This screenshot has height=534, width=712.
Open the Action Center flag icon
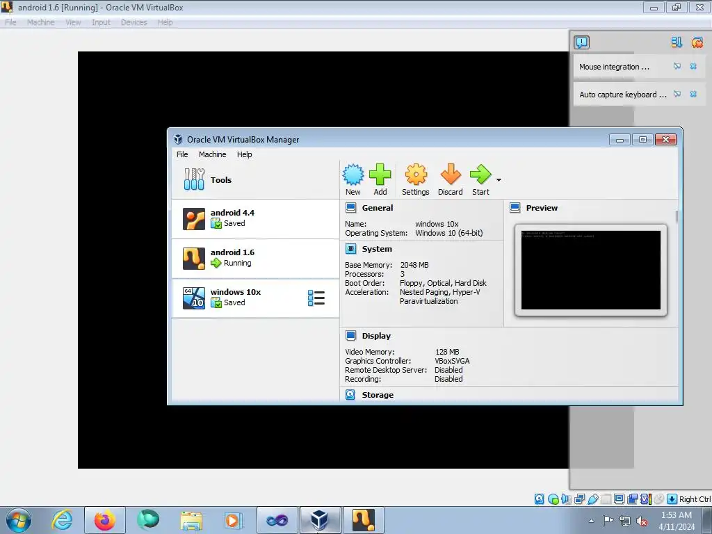point(608,520)
